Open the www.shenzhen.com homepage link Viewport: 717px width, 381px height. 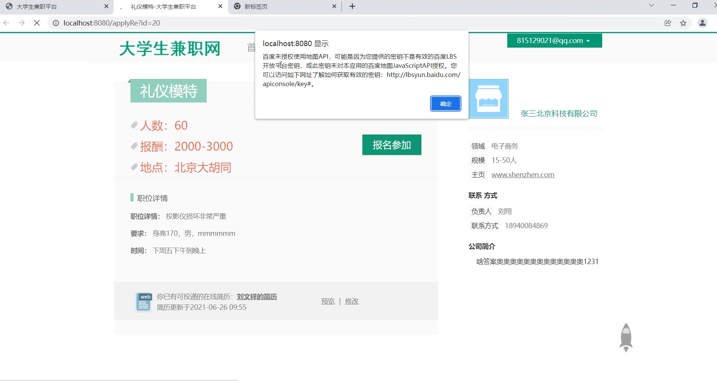pos(522,175)
